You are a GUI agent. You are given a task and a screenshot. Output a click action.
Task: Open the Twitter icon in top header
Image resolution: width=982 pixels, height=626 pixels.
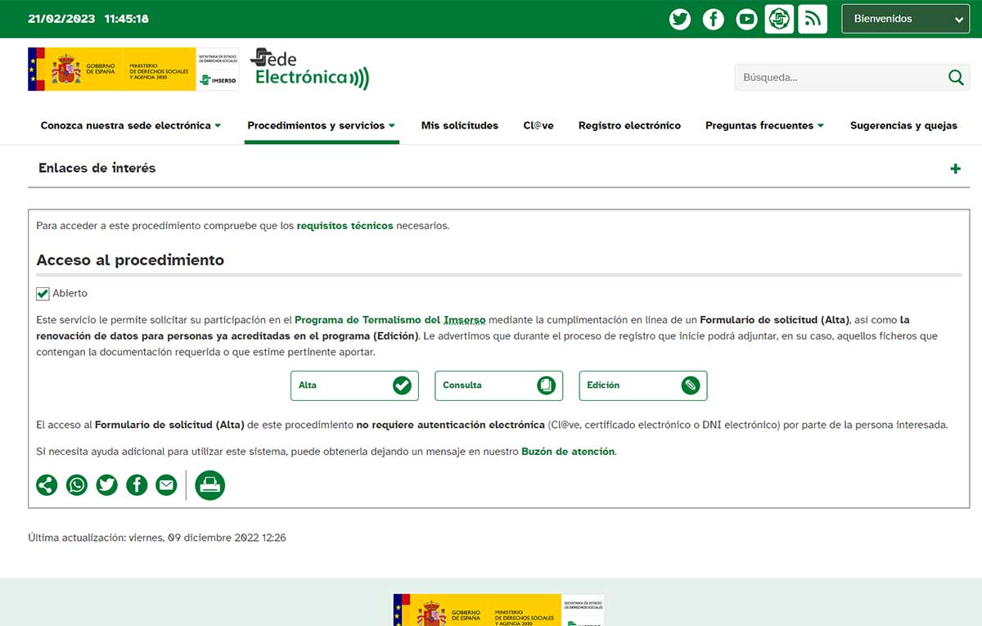tap(679, 19)
